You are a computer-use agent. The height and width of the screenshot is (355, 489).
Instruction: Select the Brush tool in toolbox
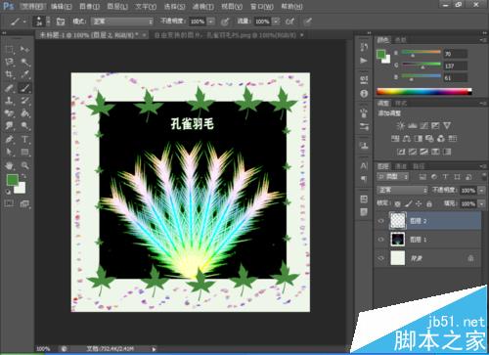tap(24, 88)
